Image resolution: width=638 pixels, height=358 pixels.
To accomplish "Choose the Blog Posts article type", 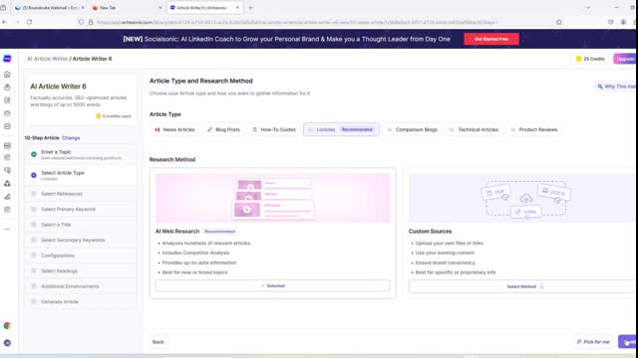I will [x=223, y=130].
